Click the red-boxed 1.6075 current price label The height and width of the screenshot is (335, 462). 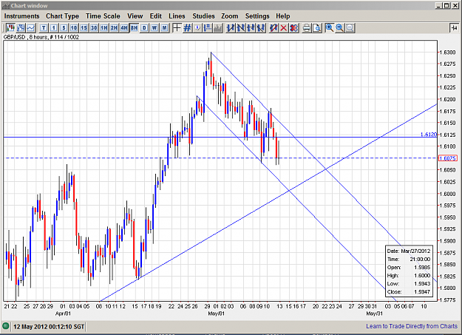pos(447,158)
